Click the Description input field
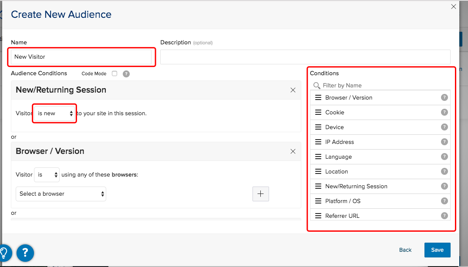The height and width of the screenshot is (267, 468). [x=305, y=57]
